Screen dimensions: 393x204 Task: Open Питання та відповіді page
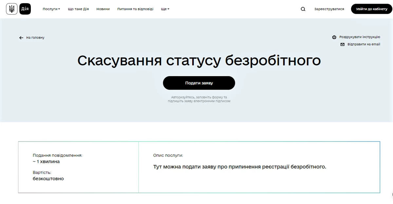pyautogui.click(x=135, y=9)
